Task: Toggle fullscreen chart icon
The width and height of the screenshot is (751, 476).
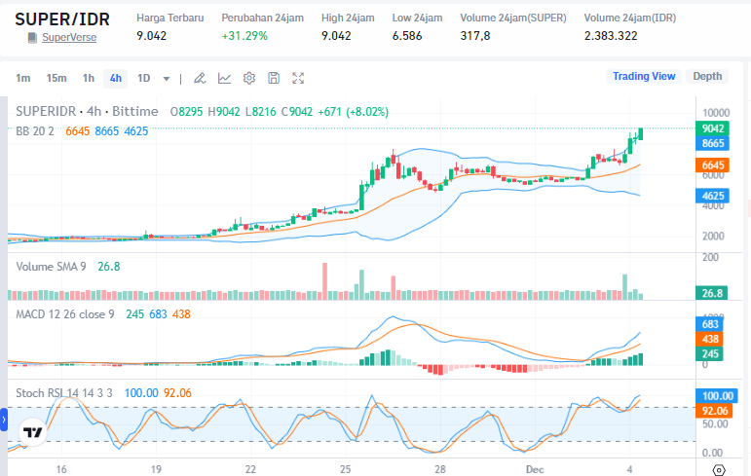Action: (298, 78)
